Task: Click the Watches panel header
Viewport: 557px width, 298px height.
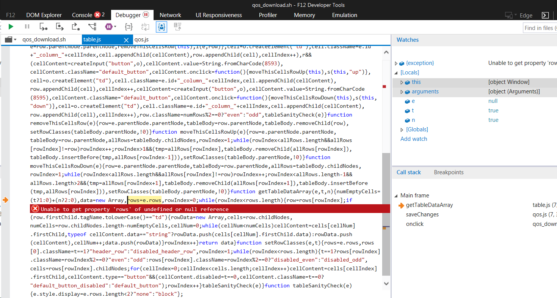Action: pyautogui.click(x=408, y=40)
